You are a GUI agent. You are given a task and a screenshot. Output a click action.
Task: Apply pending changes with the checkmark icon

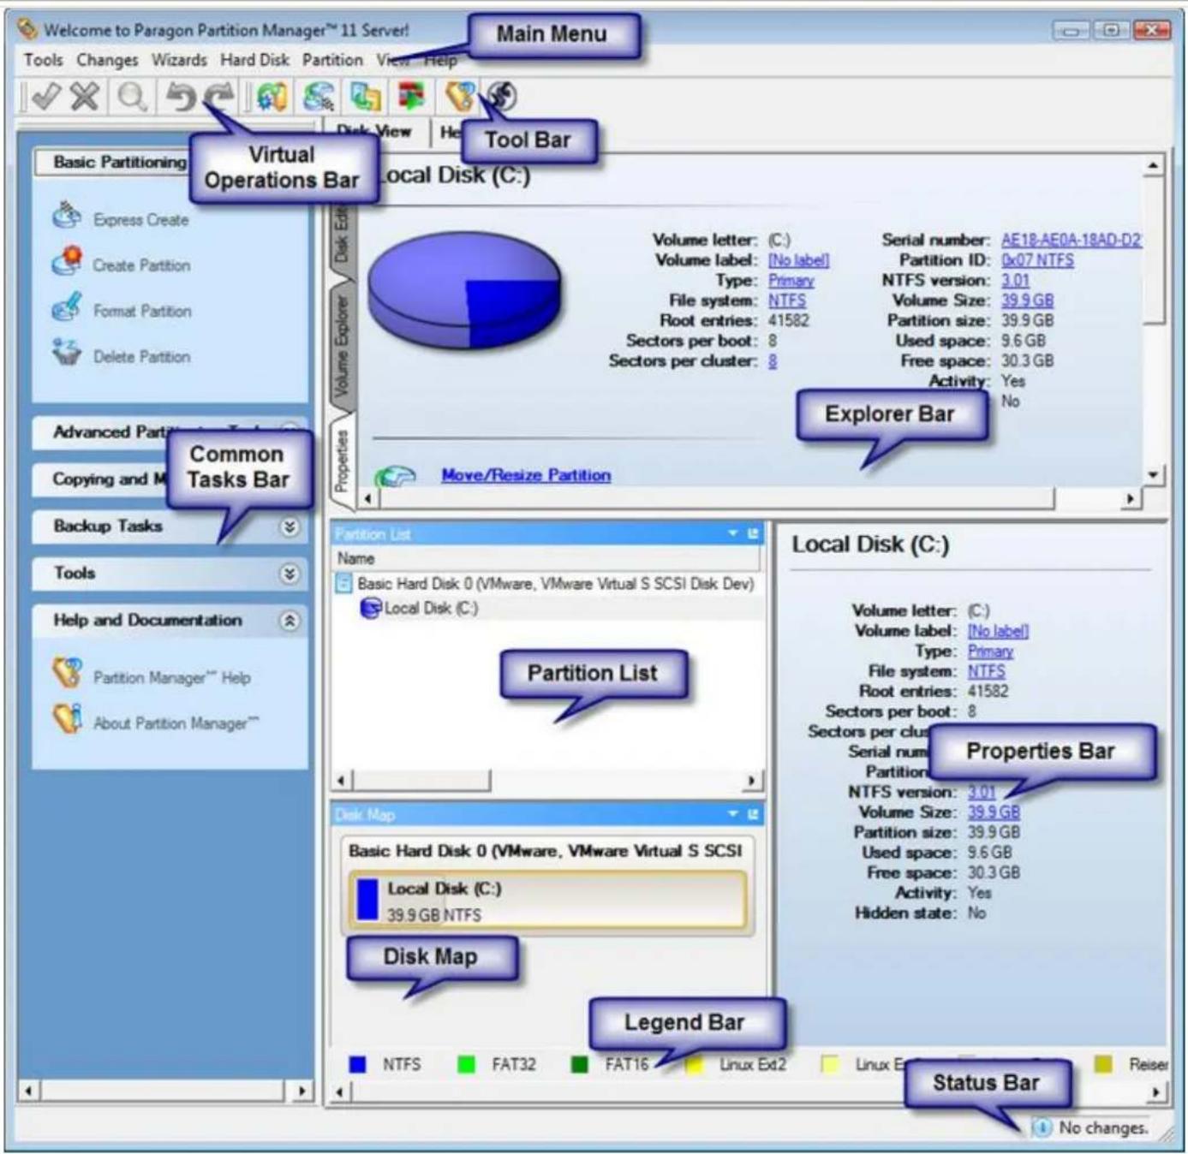pos(45,96)
